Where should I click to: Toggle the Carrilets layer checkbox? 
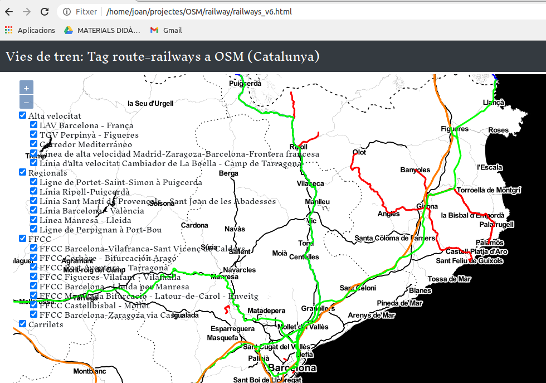point(23,324)
